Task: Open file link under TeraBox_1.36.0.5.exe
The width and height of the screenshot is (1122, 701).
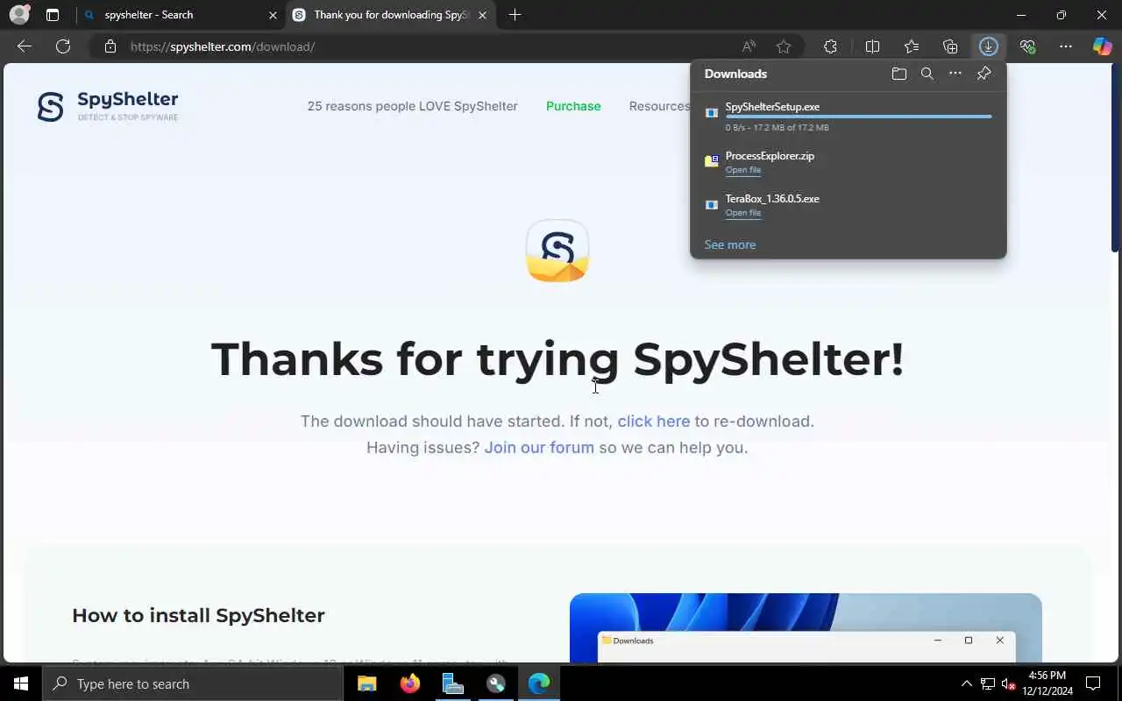Action: tap(743, 213)
